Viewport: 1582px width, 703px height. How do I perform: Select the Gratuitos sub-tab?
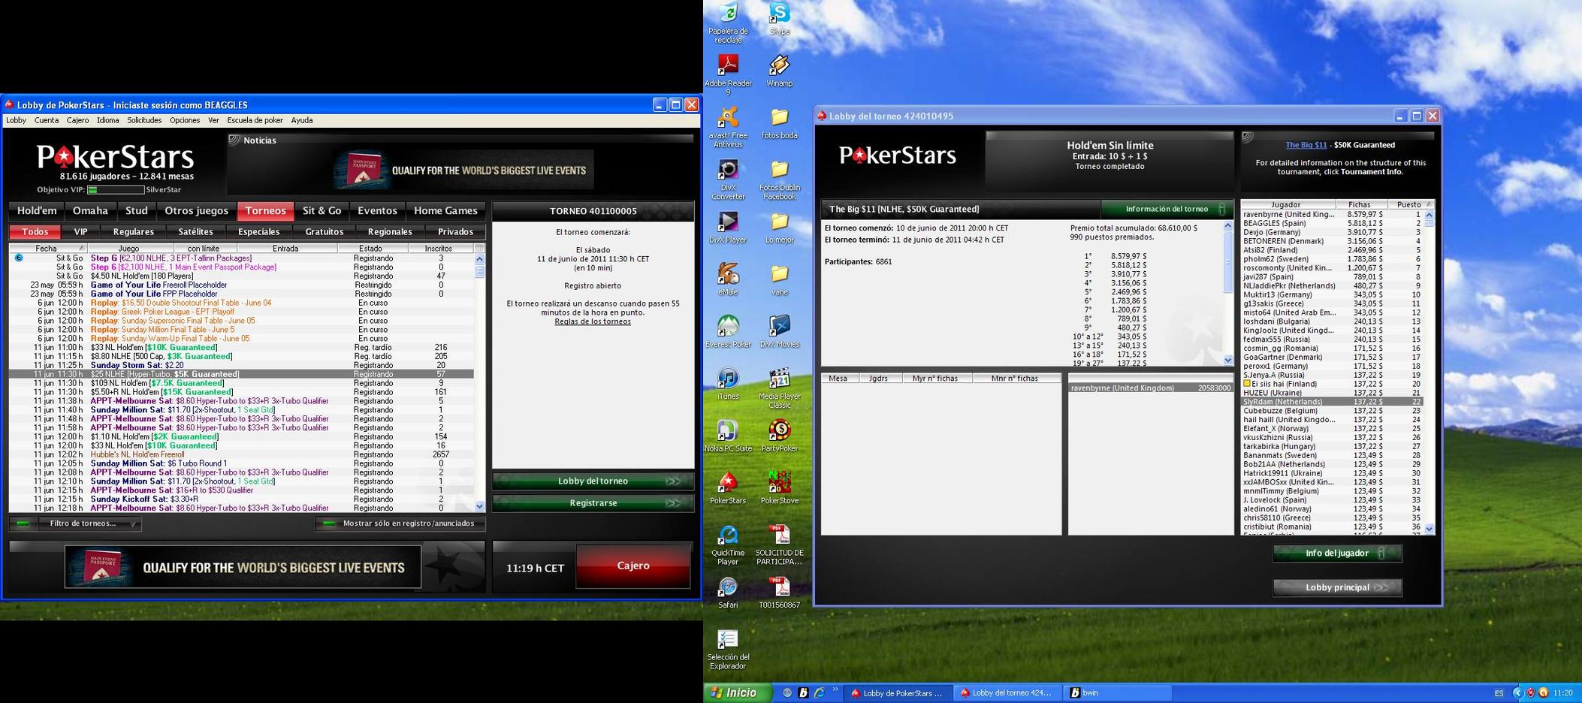pyautogui.click(x=324, y=232)
